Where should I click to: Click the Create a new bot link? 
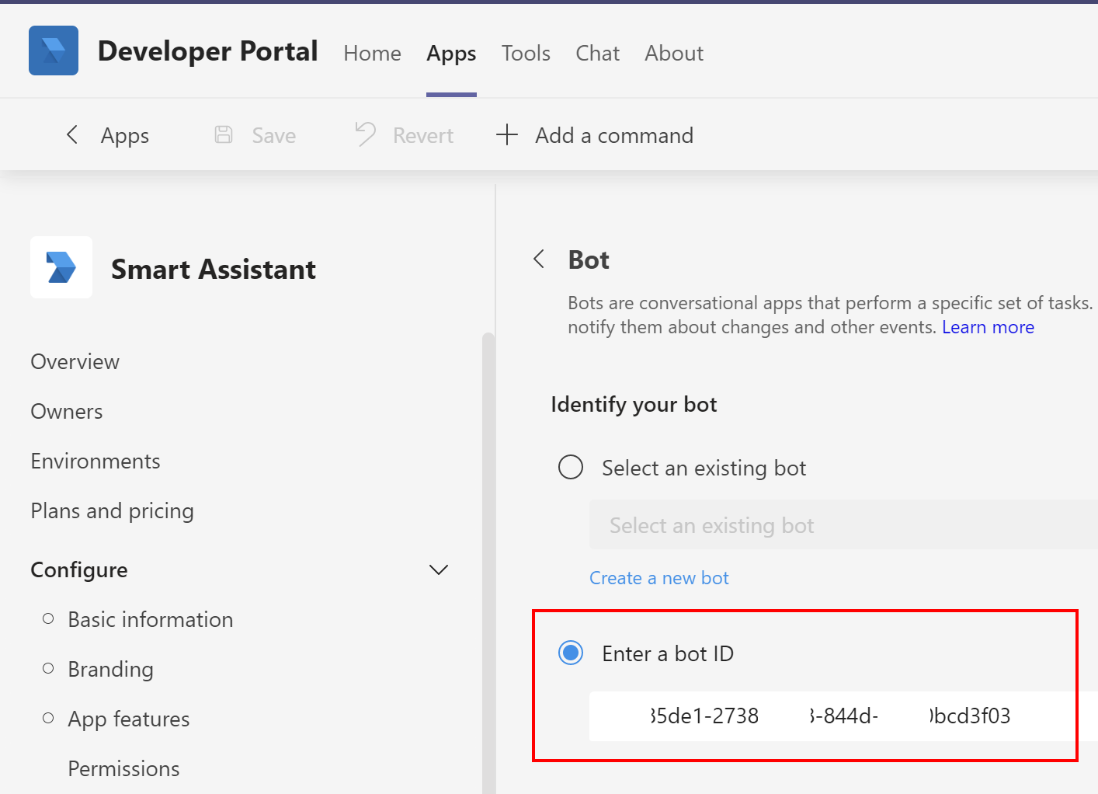pyautogui.click(x=658, y=578)
